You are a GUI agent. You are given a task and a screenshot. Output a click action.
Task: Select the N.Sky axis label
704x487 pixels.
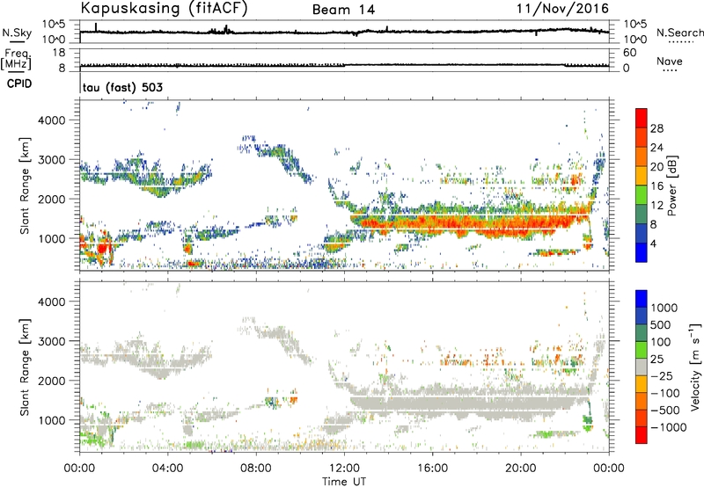[x=17, y=33]
